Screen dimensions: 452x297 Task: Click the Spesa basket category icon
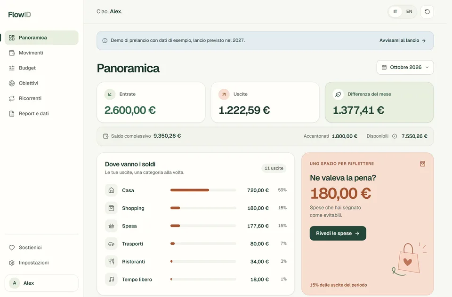coord(111,226)
